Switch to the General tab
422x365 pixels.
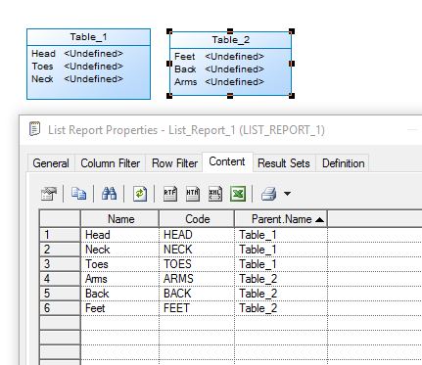(x=51, y=163)
